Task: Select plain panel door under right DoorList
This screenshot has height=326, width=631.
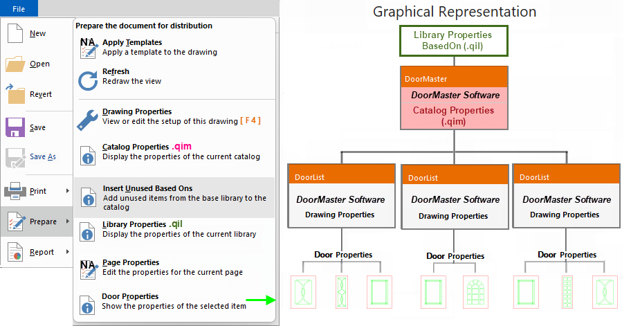Action: coord(526,292)
